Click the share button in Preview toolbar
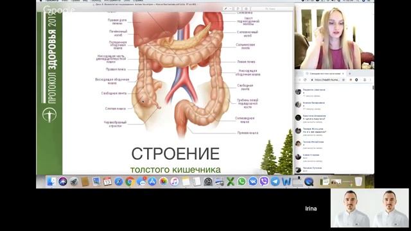Viewport: 411px width, 231px height. (238, 9)
